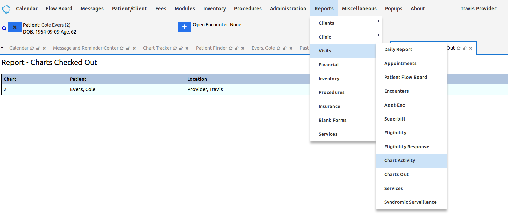Toggle lock on the Evers, Cole tab
508x219 pixels.
tap(284, 48)
